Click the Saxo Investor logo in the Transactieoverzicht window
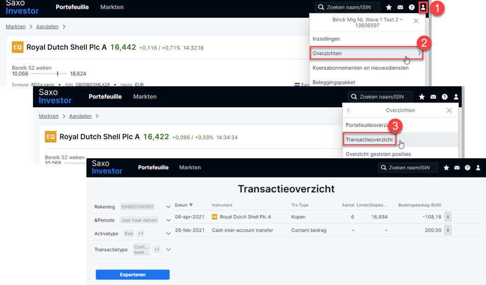Viewport: 486px width, 285px height. click(x=107, y=167)
